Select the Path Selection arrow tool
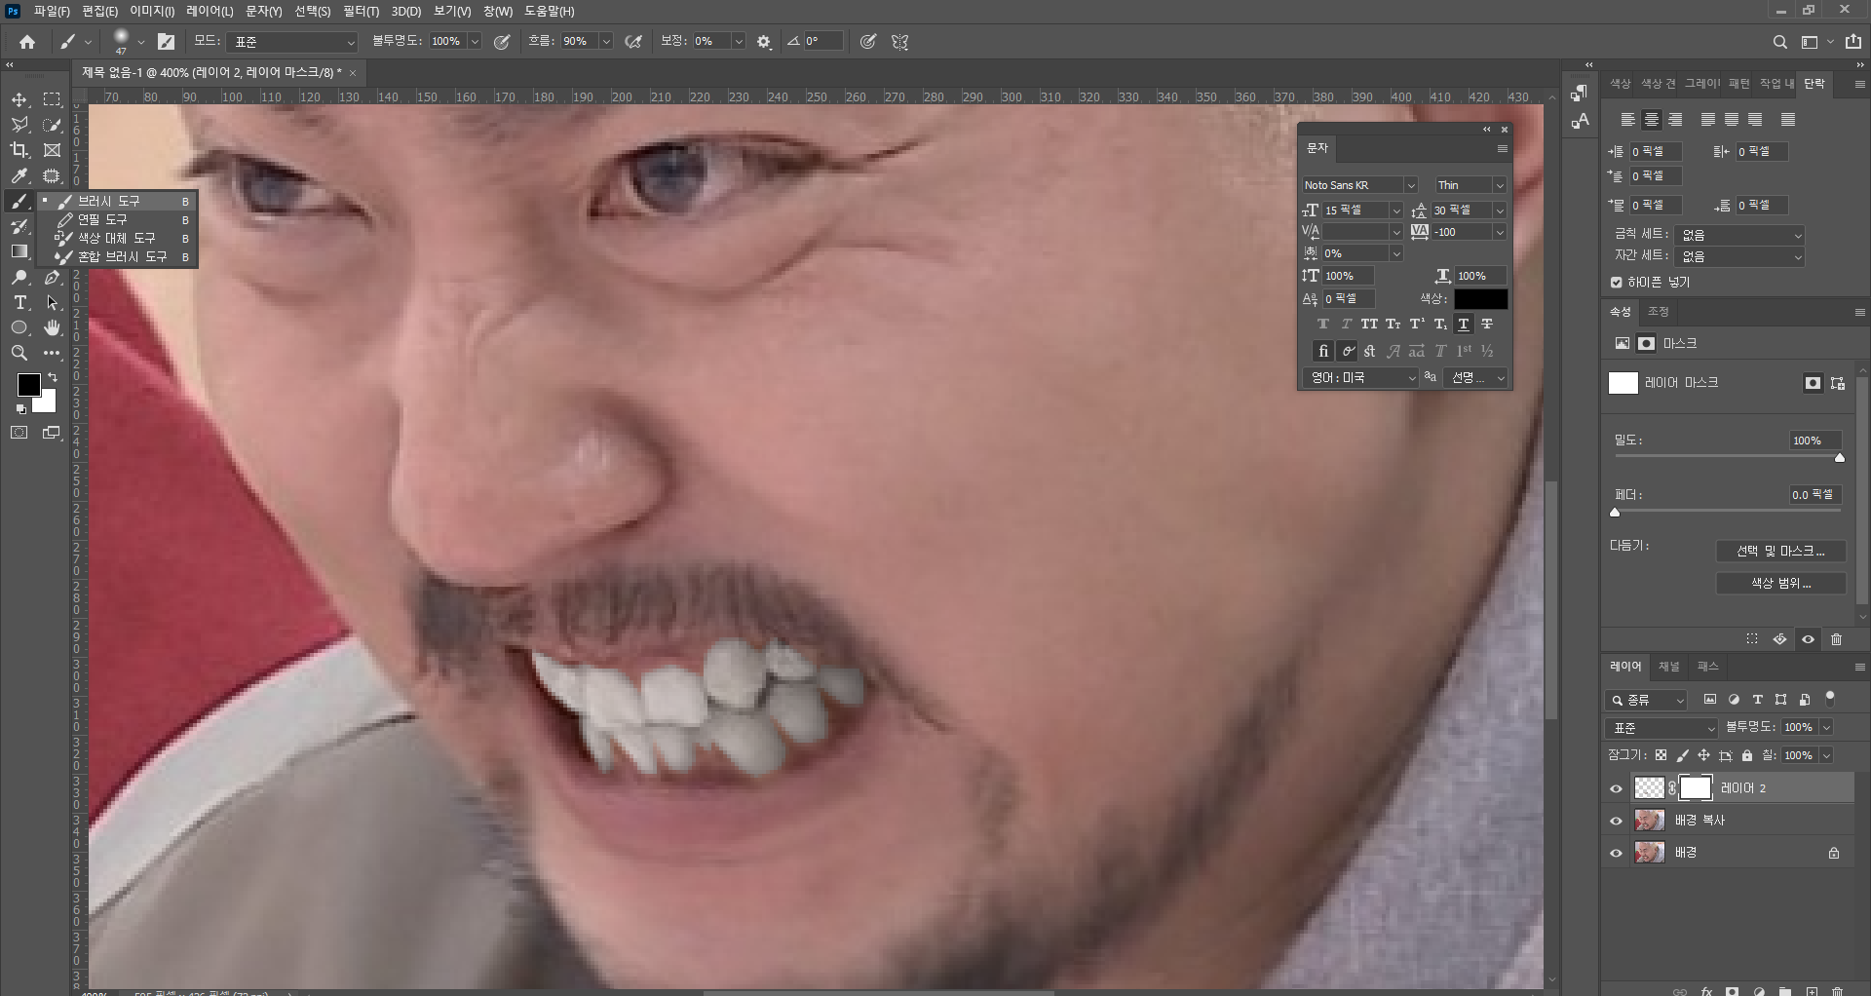This screenshot has width=1871, height=996. point(53,302)
